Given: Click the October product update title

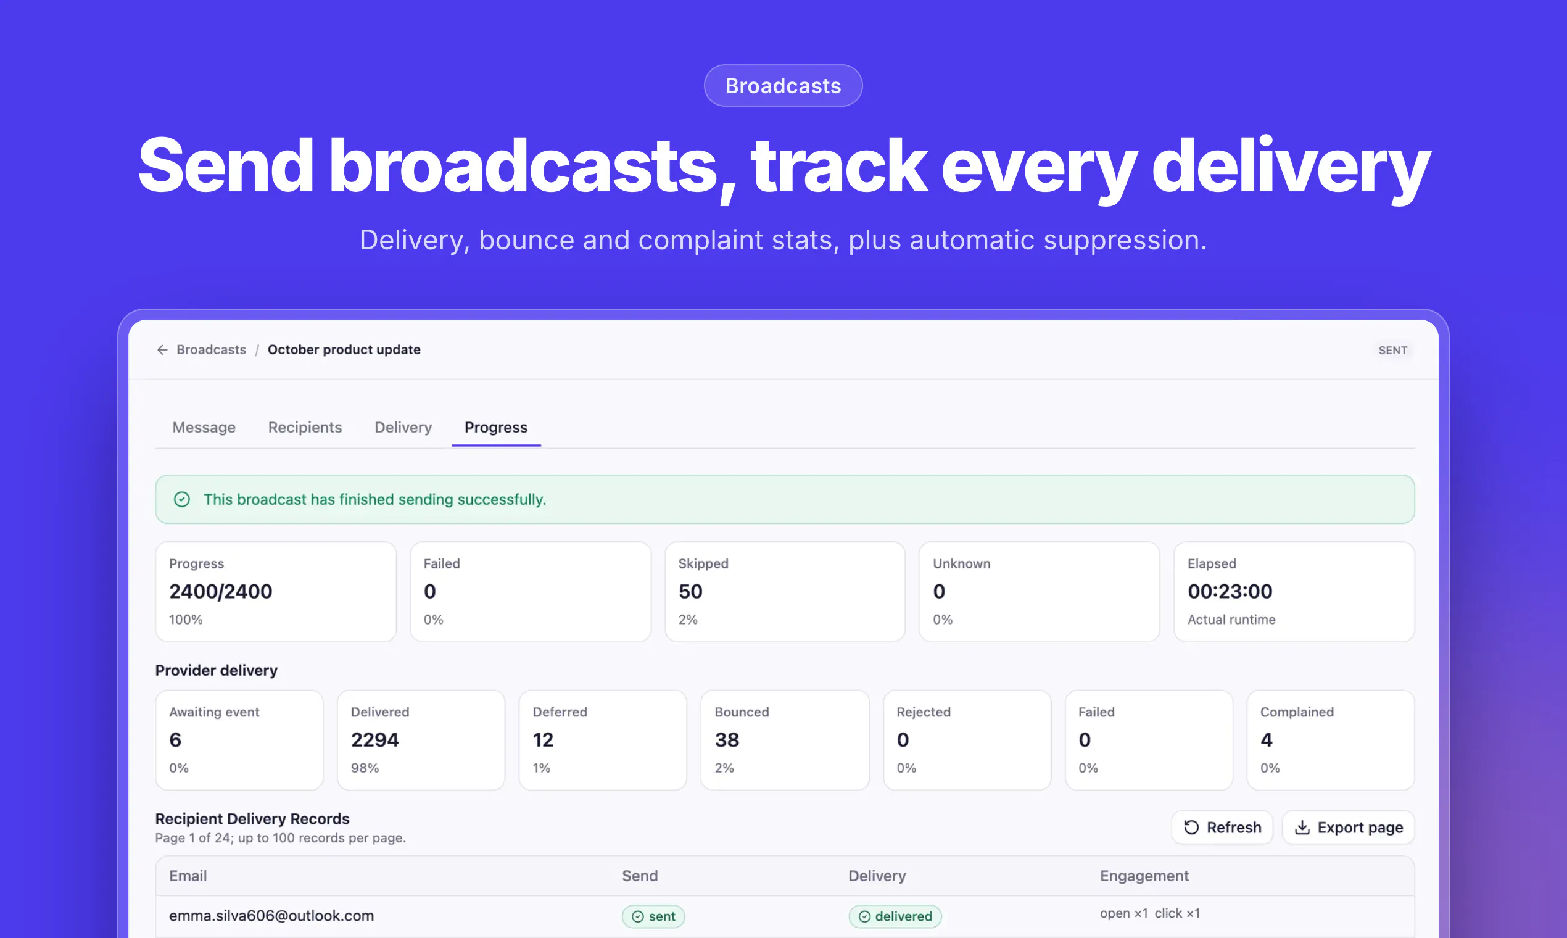Looking at the screenshot, I should tap(344, 349).
